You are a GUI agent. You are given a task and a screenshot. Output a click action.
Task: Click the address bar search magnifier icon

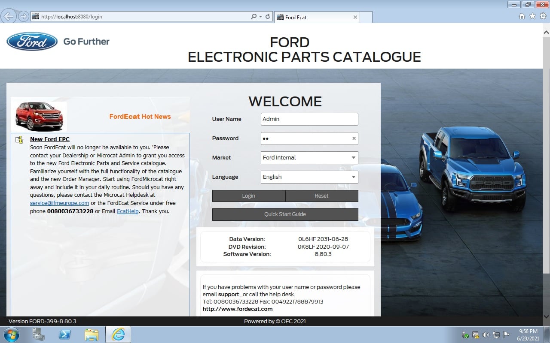[x=254, y=17]
